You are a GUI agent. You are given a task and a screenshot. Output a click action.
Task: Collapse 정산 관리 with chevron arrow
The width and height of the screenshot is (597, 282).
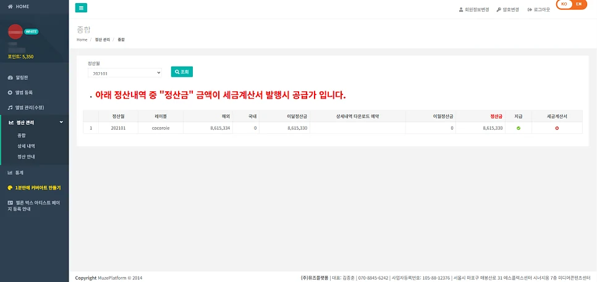[61, 122]
